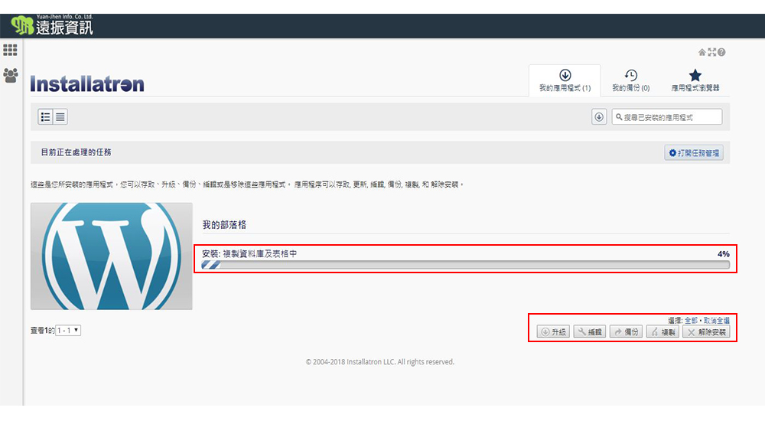Open the apps grid icon in sidebar

(10, 50)
